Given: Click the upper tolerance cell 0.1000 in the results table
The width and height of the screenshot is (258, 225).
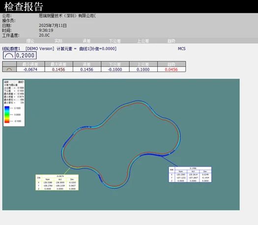Looking at the screenshot, I should 143,70.
